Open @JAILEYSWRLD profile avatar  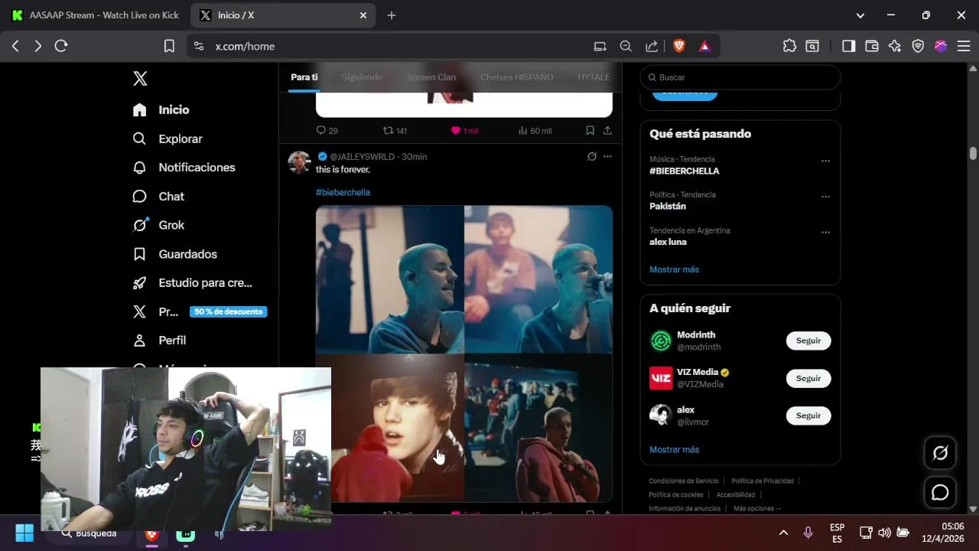(x=299, y=162)
